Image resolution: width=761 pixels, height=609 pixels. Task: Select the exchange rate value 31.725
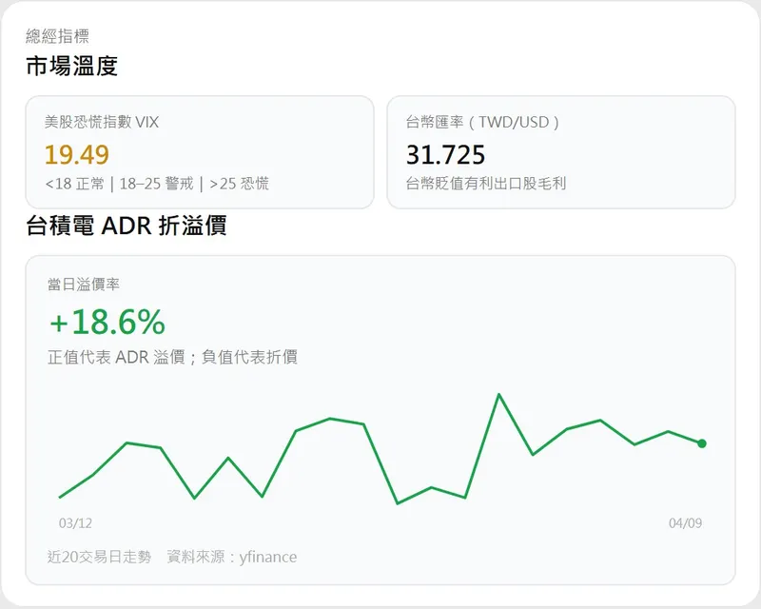coord(445,154)
